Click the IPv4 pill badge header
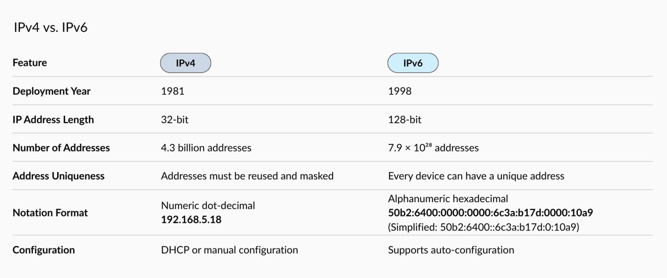 tap(185, 63)
